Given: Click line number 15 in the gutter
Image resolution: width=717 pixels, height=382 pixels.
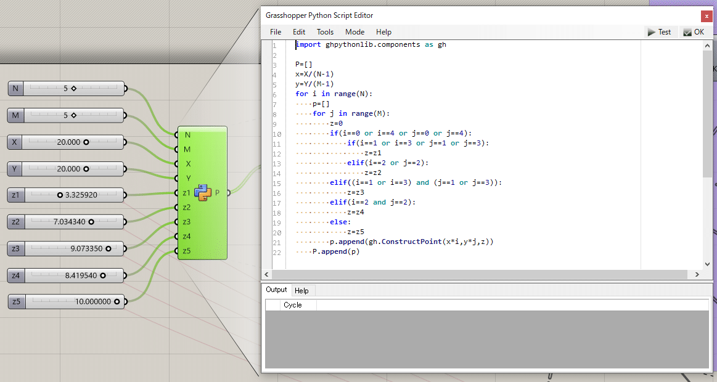Looking at the screenshot, I should [277, 183].
